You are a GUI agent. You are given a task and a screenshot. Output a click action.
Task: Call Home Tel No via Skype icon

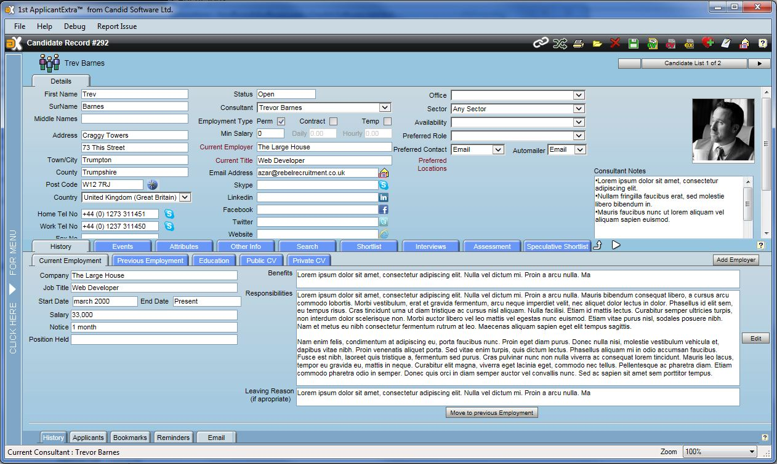click(x=169, y=214)
